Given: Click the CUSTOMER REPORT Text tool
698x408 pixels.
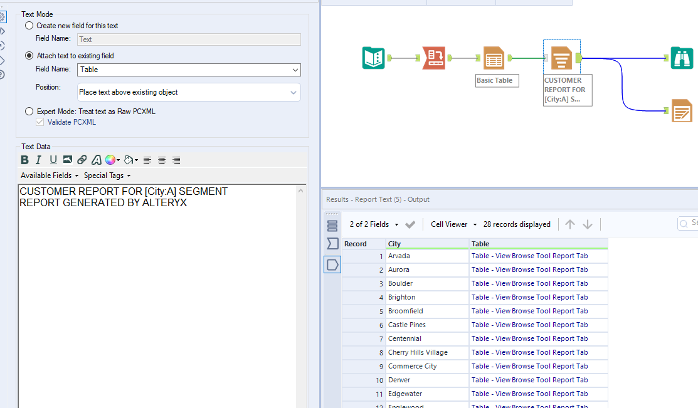Looking at the screenshot, I should 561,58.
